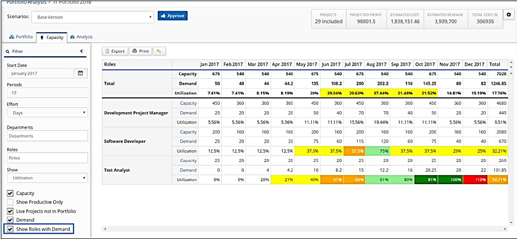Click the calendar icon beside Start Date
The width and height of the screenshot is (517, 239).
pyautogui.click(x=80, y=73)
